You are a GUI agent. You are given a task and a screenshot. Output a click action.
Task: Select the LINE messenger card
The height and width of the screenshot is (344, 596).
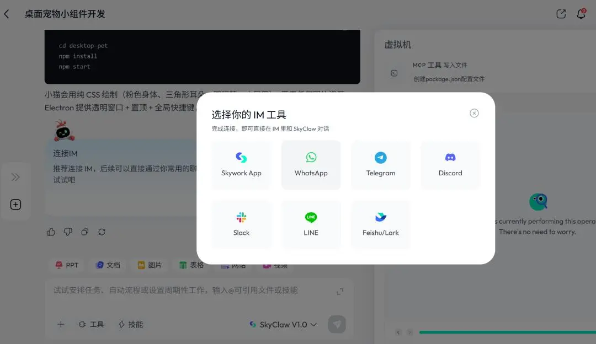click(311, 225)
